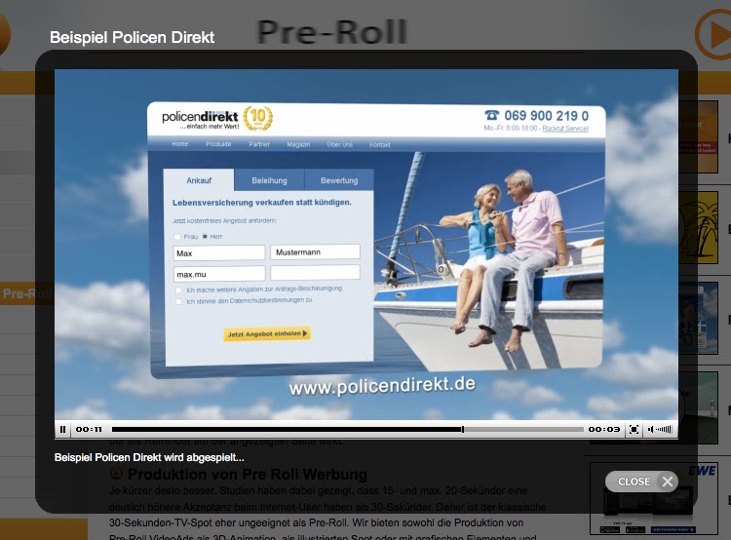
Task: Click the Beispiel Policen Direkt title
Action: click(132, 37)
